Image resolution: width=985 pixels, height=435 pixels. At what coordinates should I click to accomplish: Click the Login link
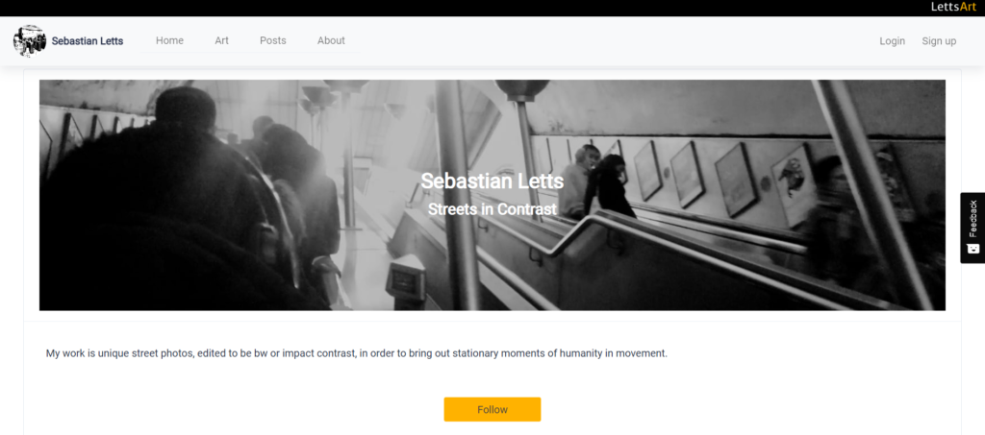892,41
